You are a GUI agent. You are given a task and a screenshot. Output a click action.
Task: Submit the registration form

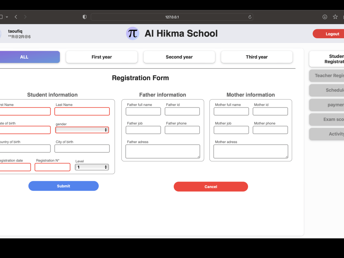click(63, 186)
